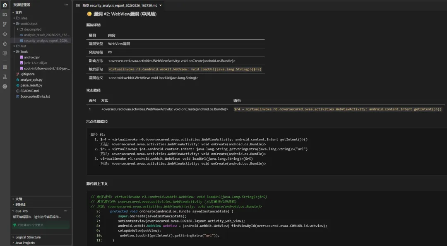Click code line 10 webView.loadUrl statement
The image size is (447, 246).
point(170,236)
